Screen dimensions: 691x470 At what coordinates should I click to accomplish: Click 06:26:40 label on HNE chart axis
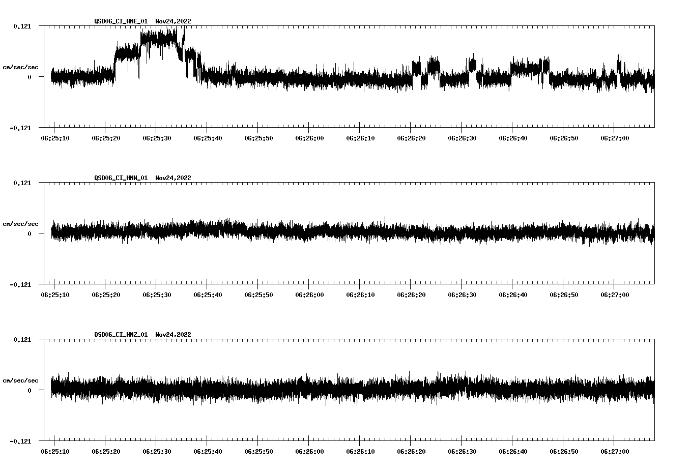click(x=513, y=138)
